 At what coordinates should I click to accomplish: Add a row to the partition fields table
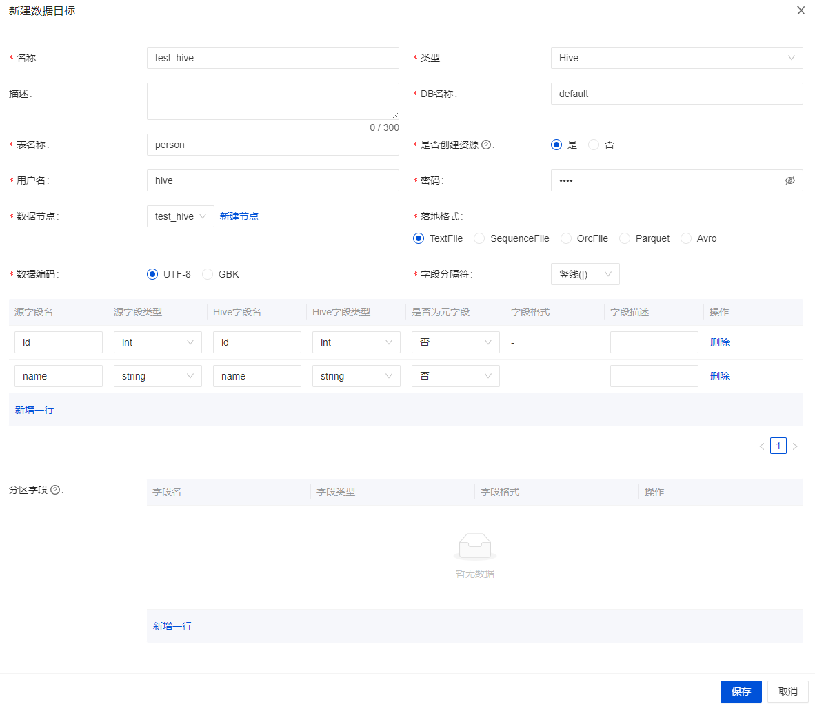click(x=172, y=626)
